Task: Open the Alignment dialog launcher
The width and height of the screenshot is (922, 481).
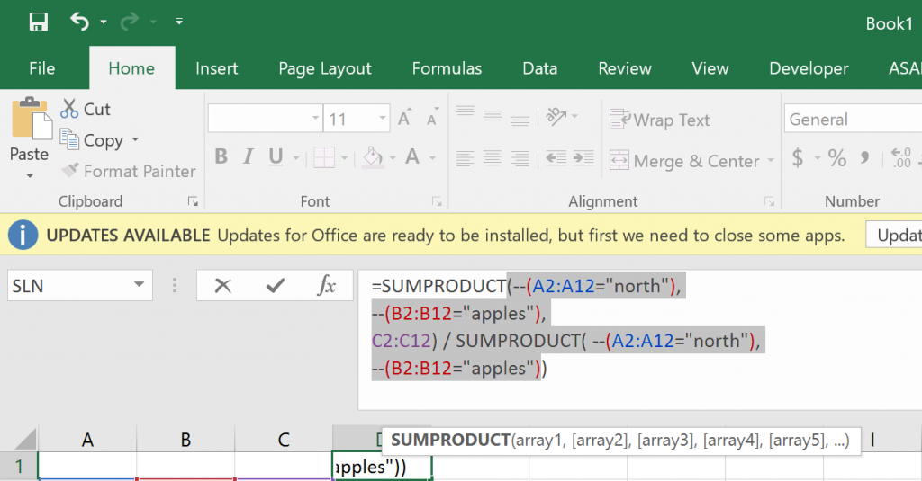Action: [769, 201]
